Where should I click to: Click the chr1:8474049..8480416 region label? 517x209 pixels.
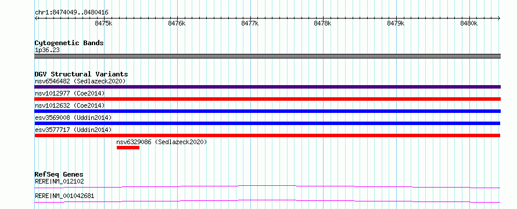(x=71, y=13)
